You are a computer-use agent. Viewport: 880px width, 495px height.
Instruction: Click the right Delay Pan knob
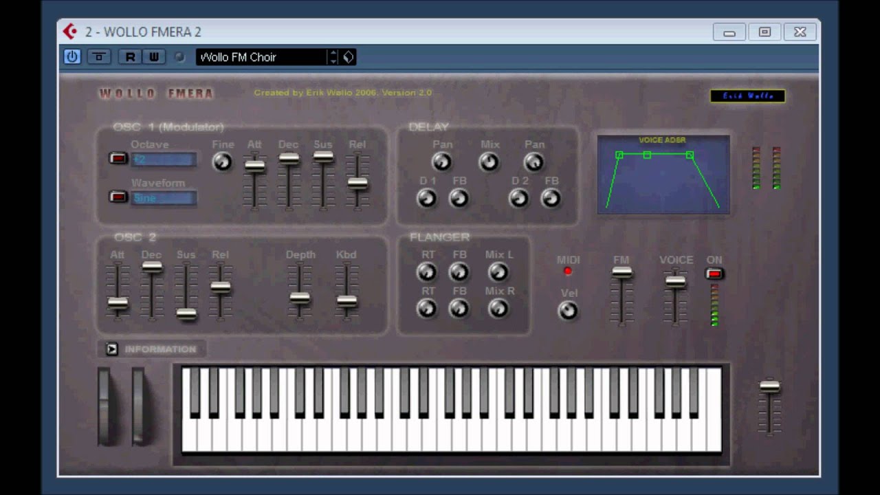pos(533,162)
